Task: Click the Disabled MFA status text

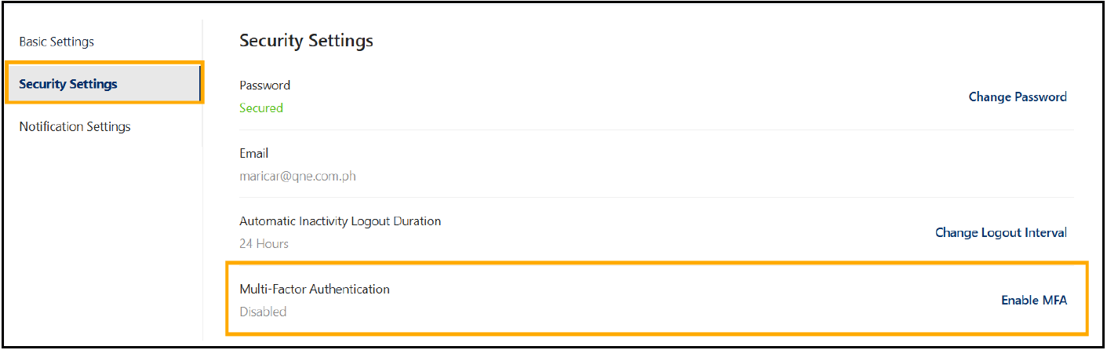Action: (263, 312)
